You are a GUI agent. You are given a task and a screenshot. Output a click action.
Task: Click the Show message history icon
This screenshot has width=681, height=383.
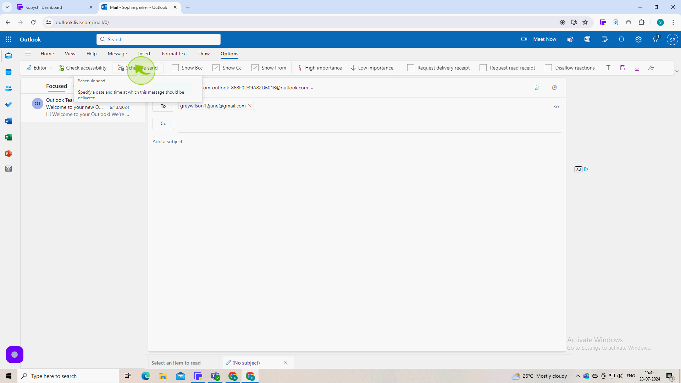pos(651,68)
